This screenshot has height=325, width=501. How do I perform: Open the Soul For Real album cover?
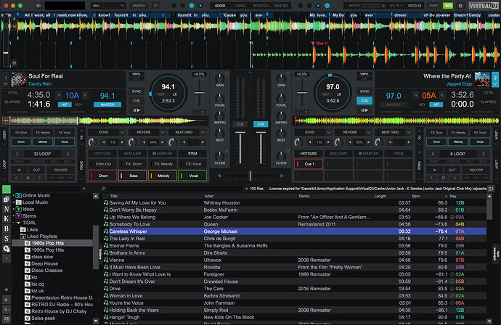coord(18,80)
